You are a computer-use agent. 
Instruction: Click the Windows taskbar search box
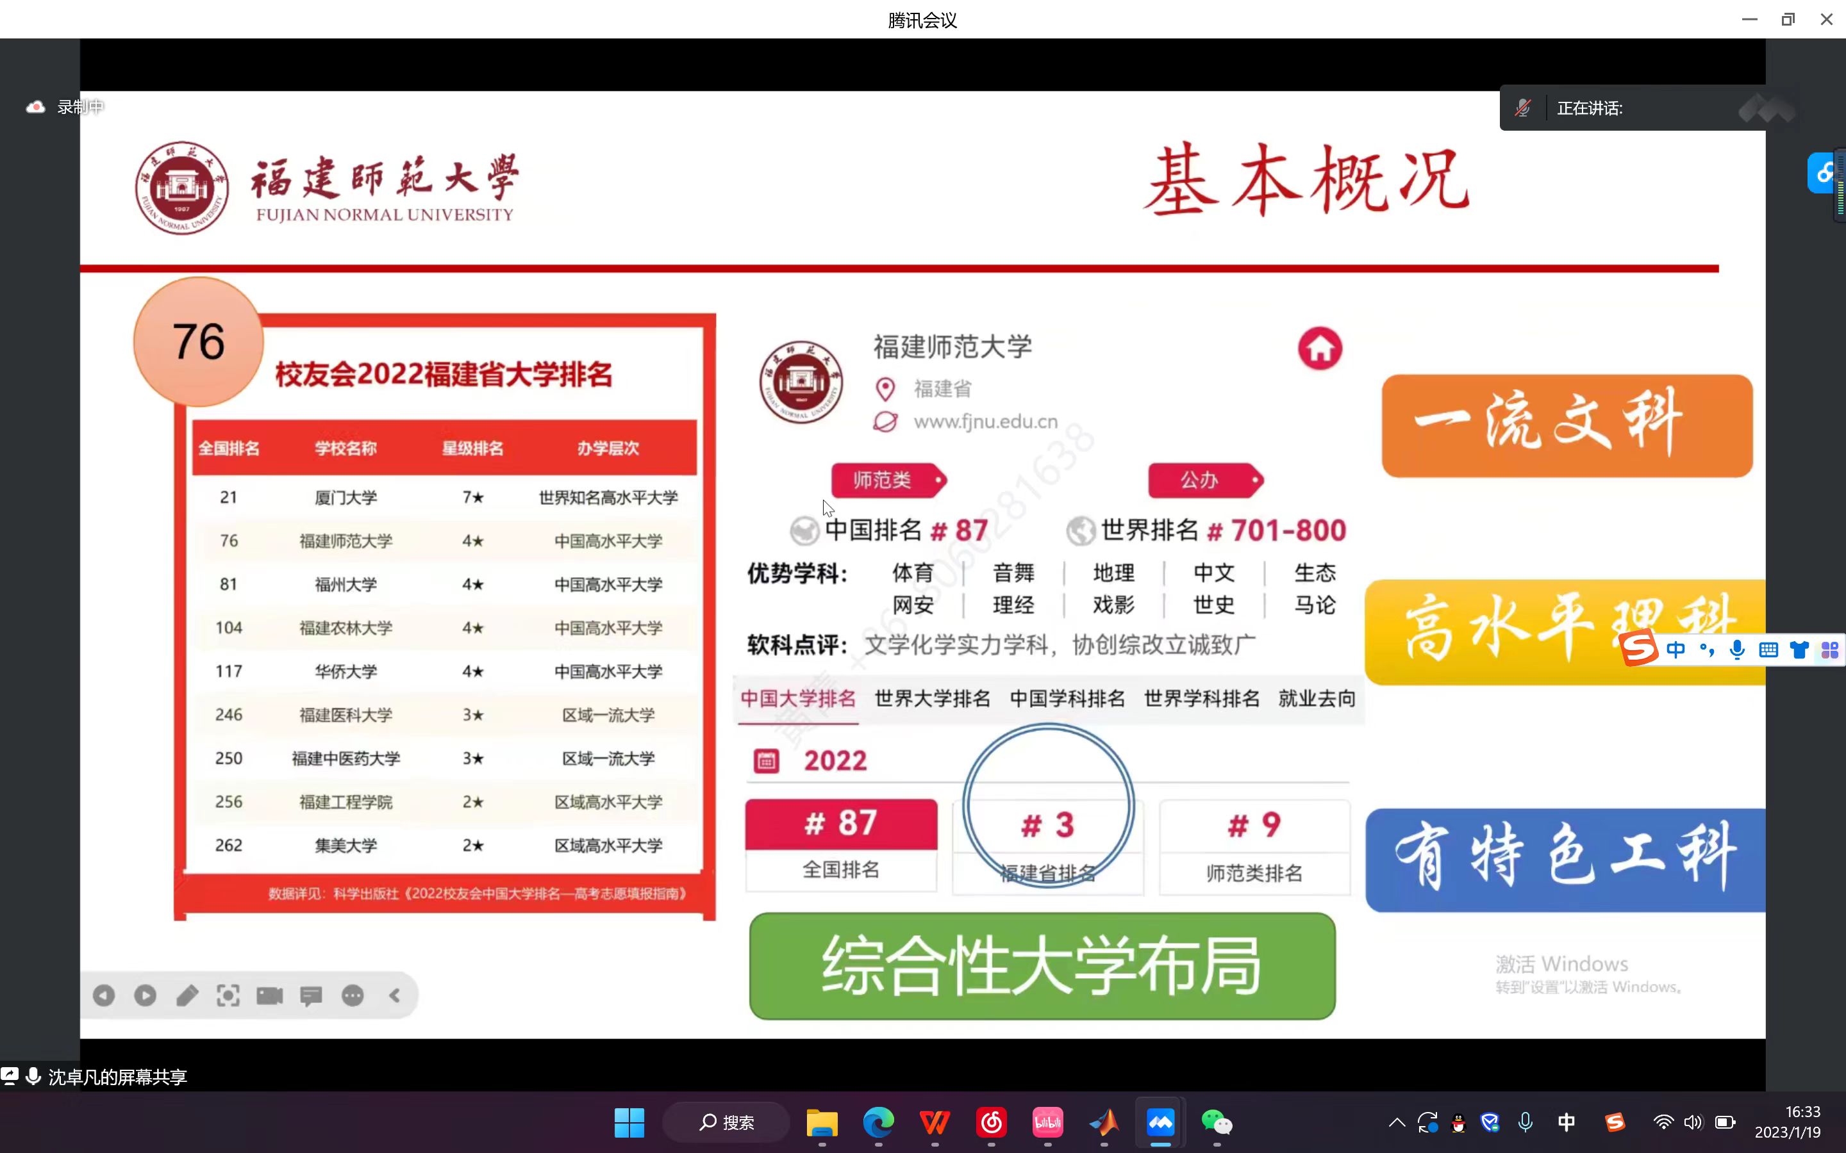[x=726, y=1122]
